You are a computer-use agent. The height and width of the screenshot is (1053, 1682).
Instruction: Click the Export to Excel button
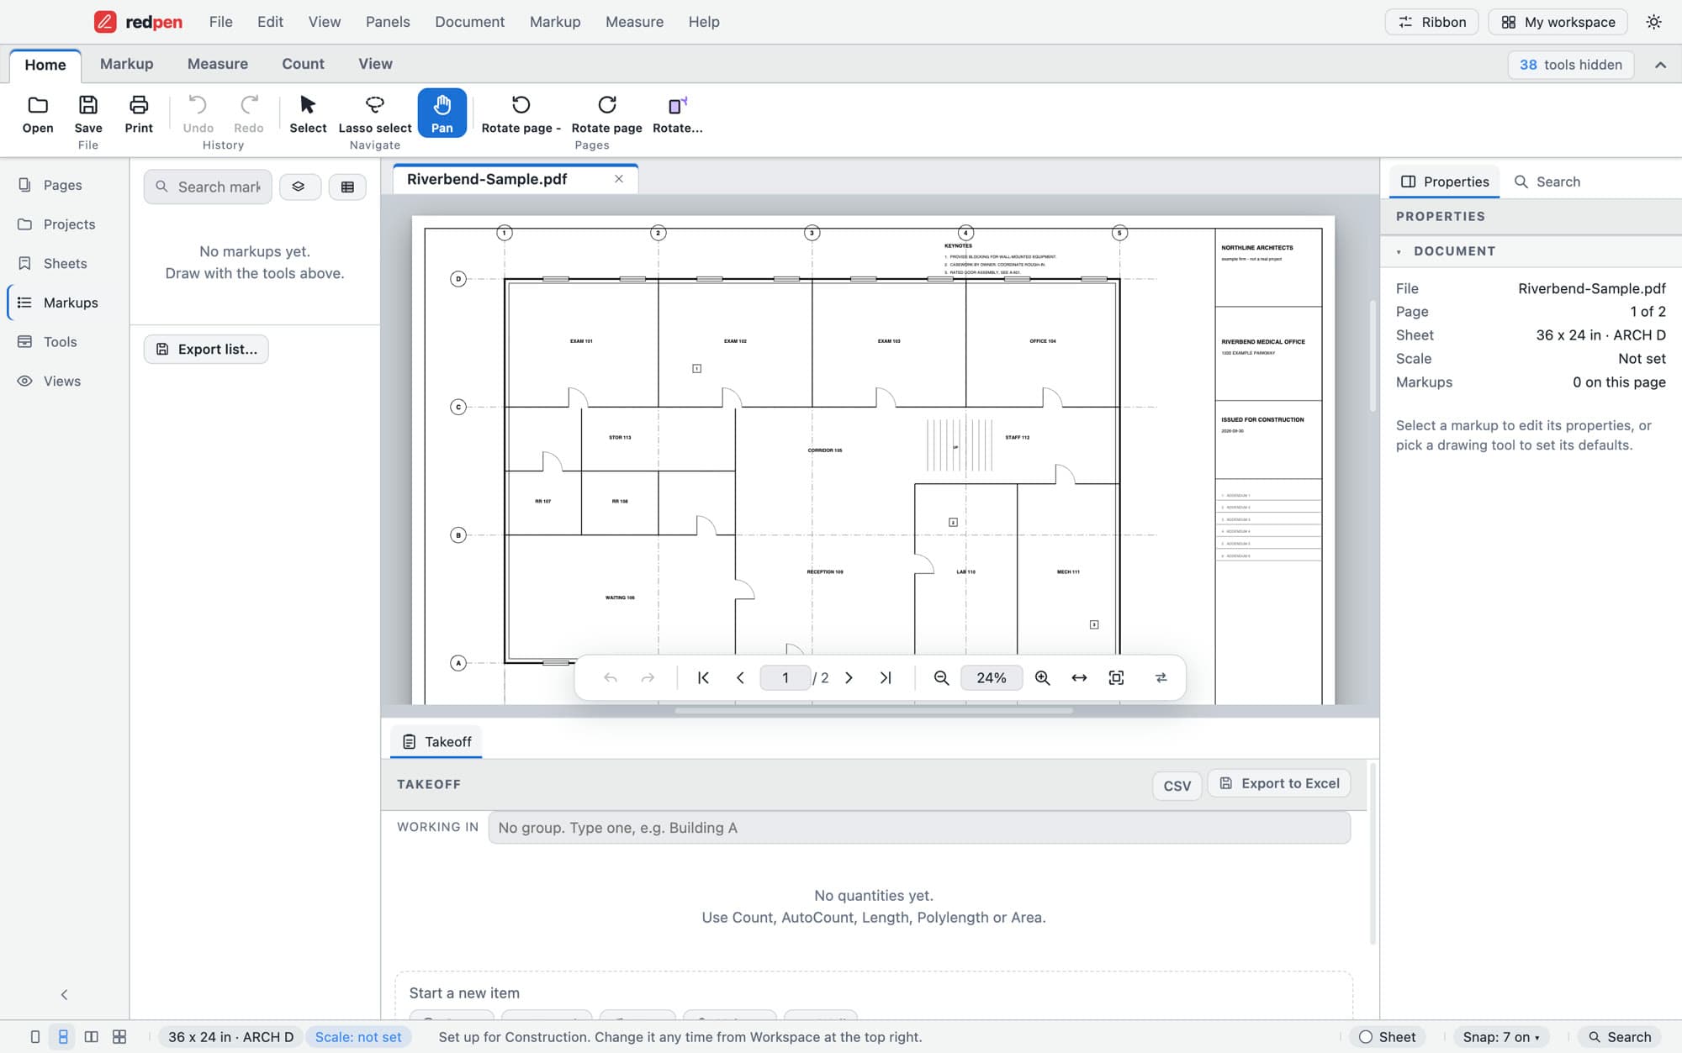[x=1279, y=783]
